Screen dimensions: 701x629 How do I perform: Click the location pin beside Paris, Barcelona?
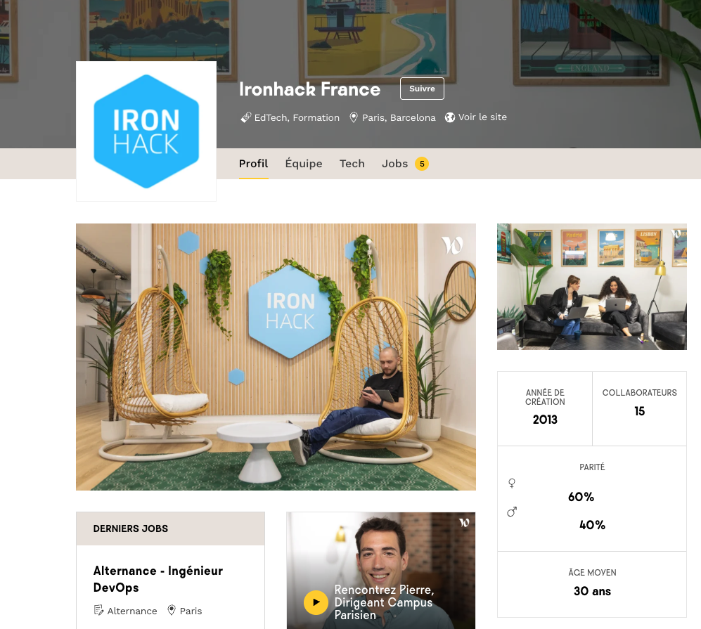click(354, 117)
